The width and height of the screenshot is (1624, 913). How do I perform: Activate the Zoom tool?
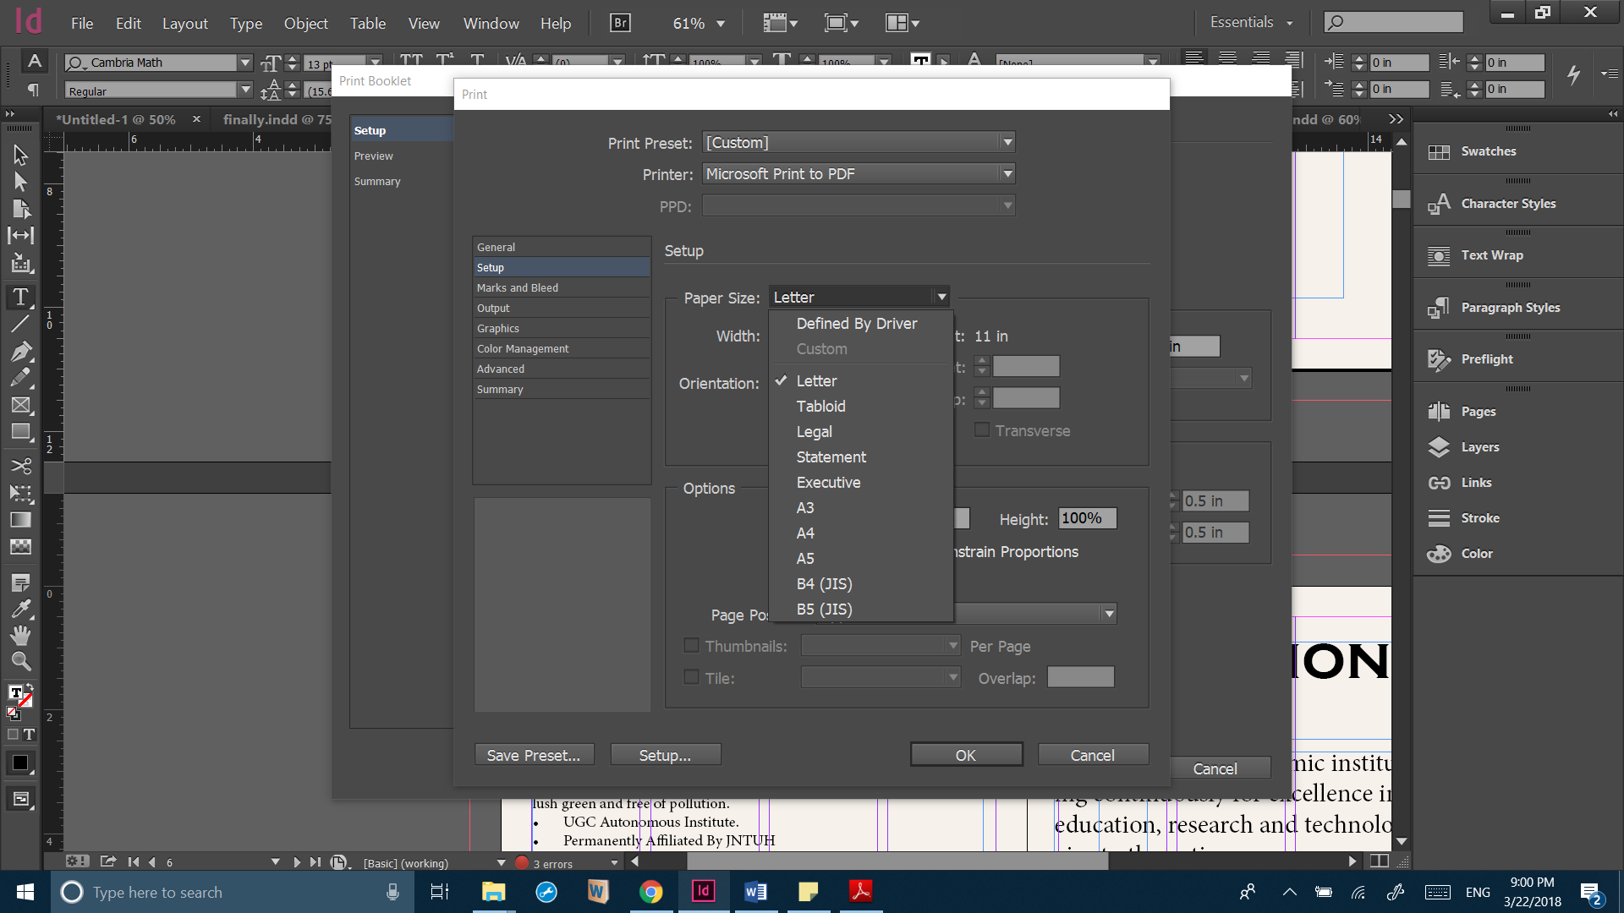(21, 662)
